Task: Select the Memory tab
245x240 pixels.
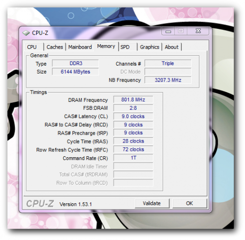Action: (106, 47)
